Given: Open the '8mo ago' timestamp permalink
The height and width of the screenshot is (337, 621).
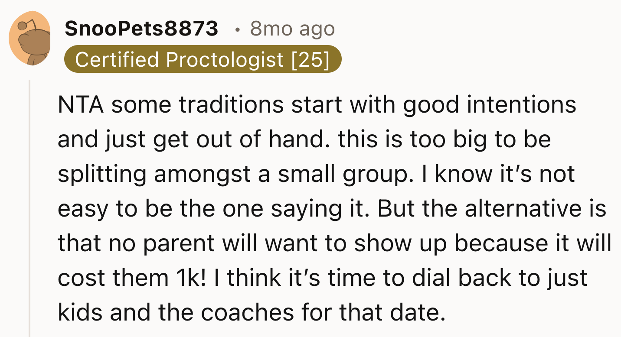Looking at the screenshot, I should [293, 29].
